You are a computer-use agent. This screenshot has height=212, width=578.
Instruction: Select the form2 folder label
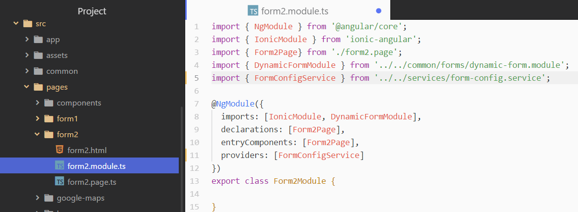(x=68, y=134)
